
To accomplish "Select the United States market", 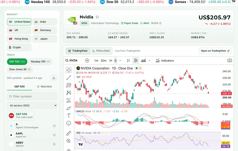I will (x=19, y=22).
